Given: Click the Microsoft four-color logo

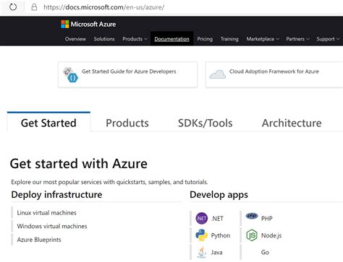Looking at the screenshot, I should pyautogui.click(x=65, y=24).
